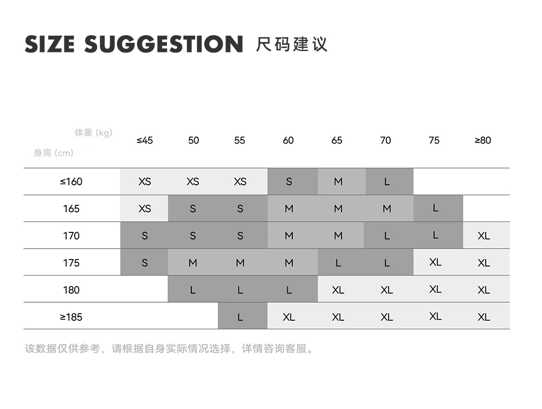The width and height of the screenshot is (542, 409).
Task: Click the ≤45 weight column header
Action: tap(145, 140)
